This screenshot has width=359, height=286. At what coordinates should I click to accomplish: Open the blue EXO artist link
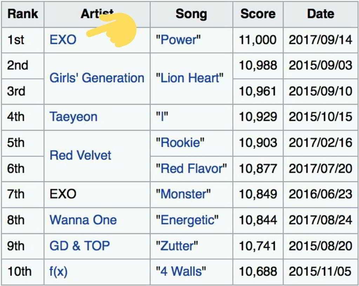(63, 40)
